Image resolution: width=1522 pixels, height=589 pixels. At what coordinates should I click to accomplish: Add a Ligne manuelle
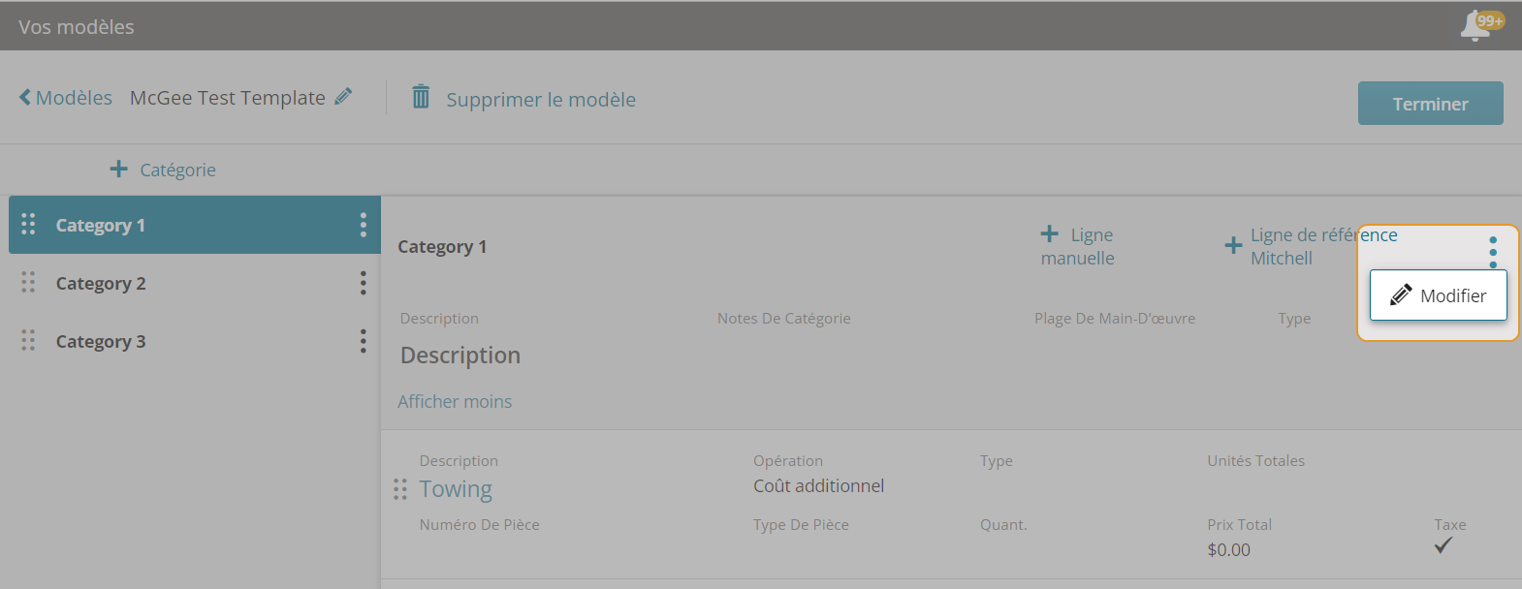(x=1077, y=246)
